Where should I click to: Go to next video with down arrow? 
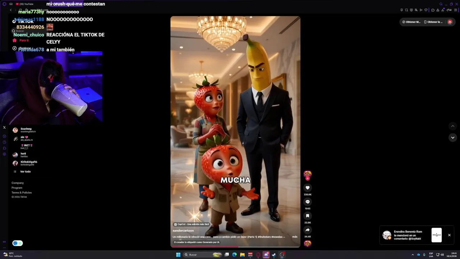click(x=453, y=137)
